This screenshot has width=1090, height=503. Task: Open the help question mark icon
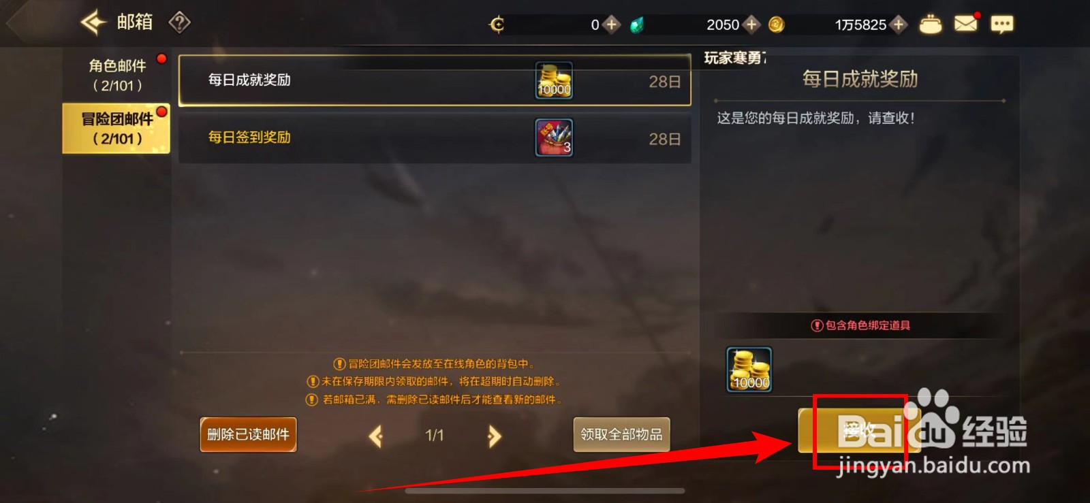tap(179, 22)
